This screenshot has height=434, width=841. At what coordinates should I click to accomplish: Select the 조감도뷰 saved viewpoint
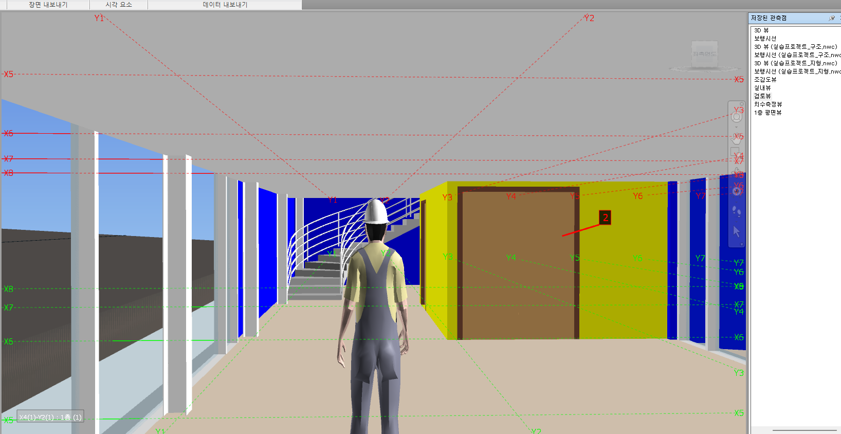click(x=765, y=80)
